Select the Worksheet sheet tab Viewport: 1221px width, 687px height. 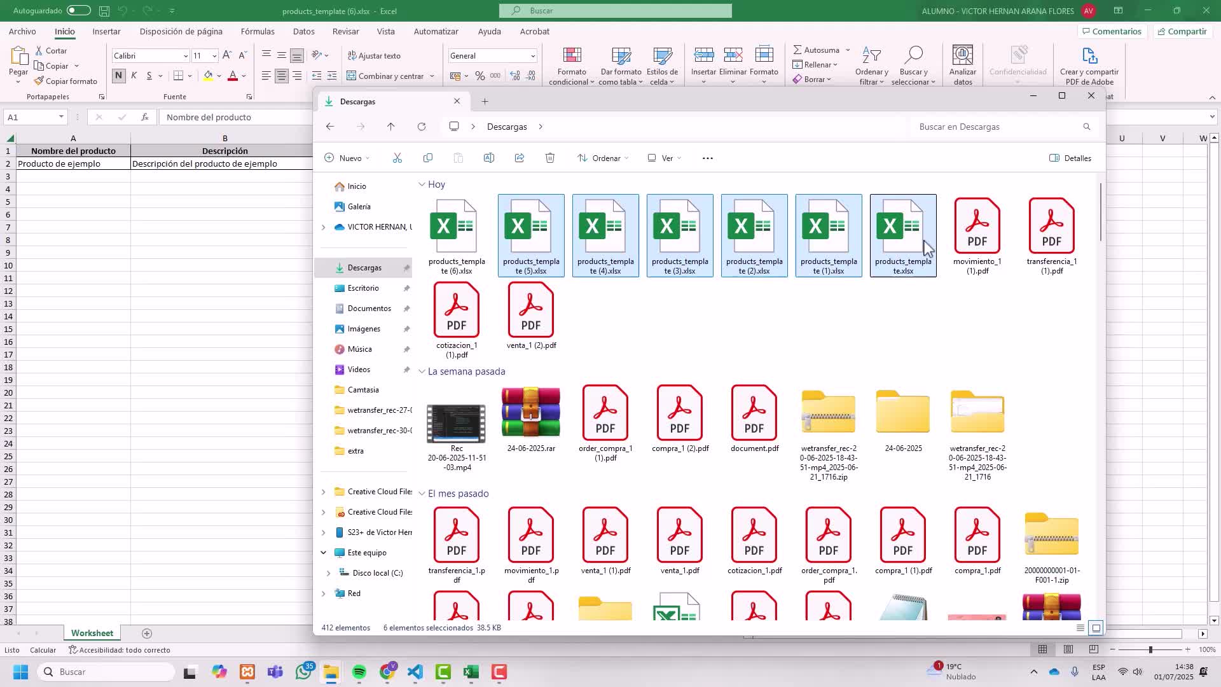coord(92,634)
